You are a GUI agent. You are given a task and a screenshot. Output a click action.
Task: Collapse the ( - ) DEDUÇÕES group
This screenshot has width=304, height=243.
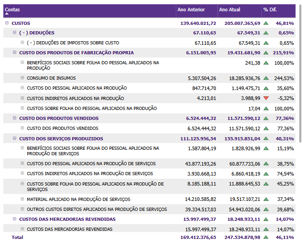pyautogui.click(x=14, y=33)
